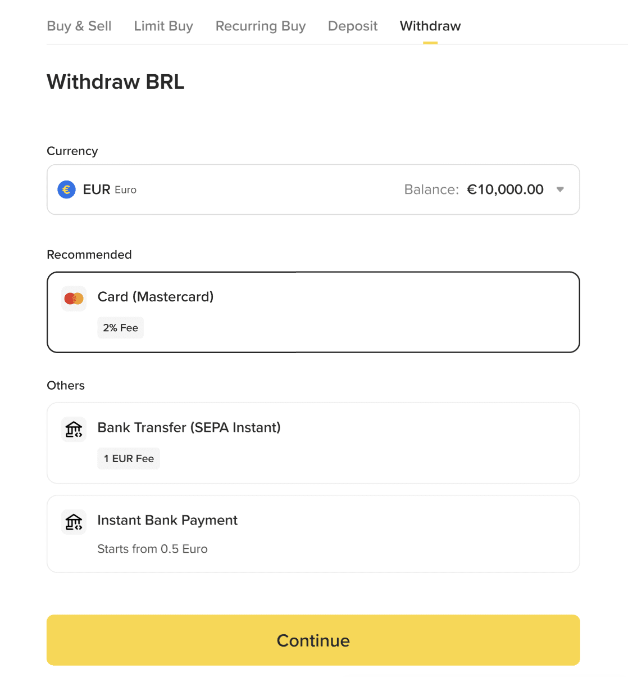This screenshot has width=628, height=677.
Task: Click the 1 EUR Fee badge
Action: [x=129, y=458]
